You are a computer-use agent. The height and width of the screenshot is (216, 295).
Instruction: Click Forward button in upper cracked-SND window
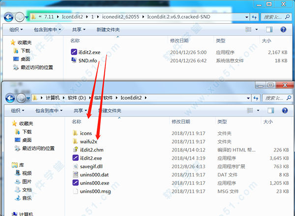click(x=19, y=17)
